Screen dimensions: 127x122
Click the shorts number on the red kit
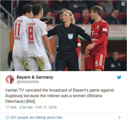tap(97, 63)
